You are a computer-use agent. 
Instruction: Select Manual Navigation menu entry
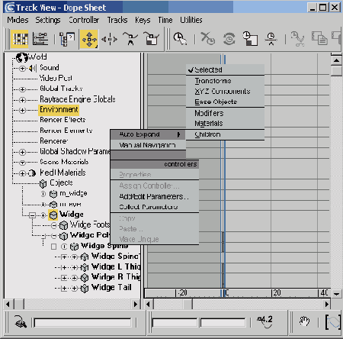(148, 145)
